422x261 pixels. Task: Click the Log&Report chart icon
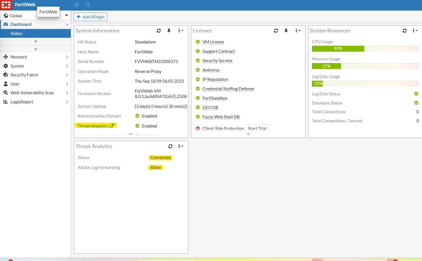6,102
